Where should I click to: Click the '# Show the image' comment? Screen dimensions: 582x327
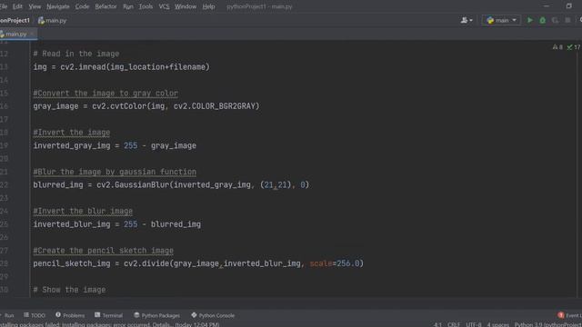(x=69, y=290)
